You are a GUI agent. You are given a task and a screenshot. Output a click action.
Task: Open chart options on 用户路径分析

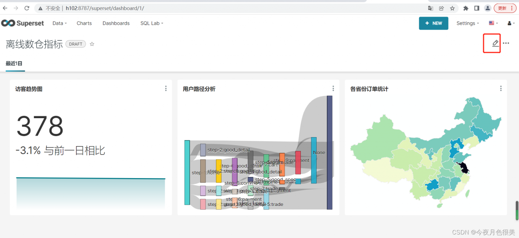click(333, 88)
